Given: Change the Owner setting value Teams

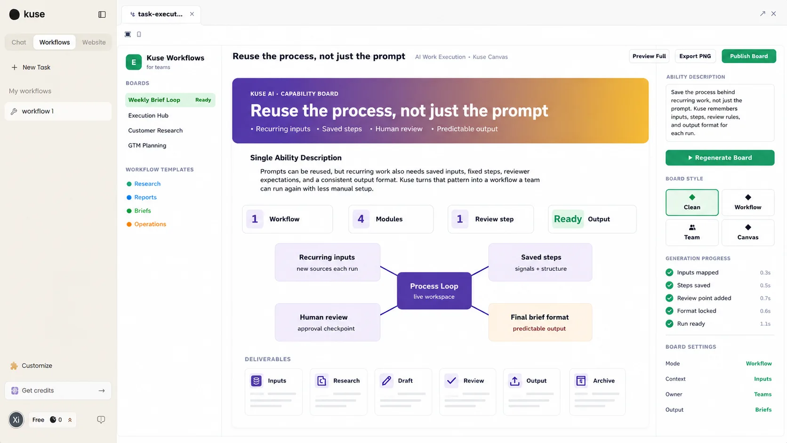Looking at the screenshot, I should point(763,395).
